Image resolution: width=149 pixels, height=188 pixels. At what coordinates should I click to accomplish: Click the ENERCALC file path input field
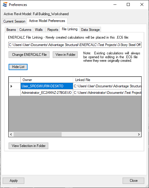click(75, 45)
